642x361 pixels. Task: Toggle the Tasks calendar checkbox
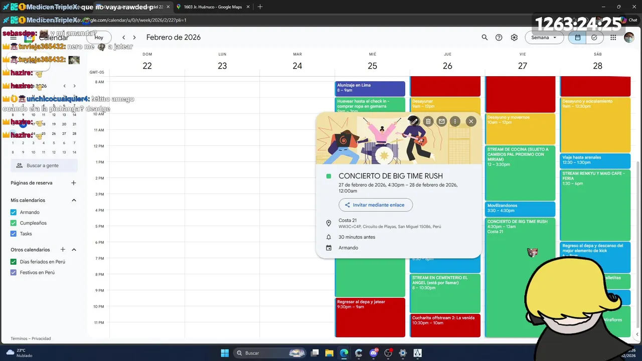[x=14, y=234]
